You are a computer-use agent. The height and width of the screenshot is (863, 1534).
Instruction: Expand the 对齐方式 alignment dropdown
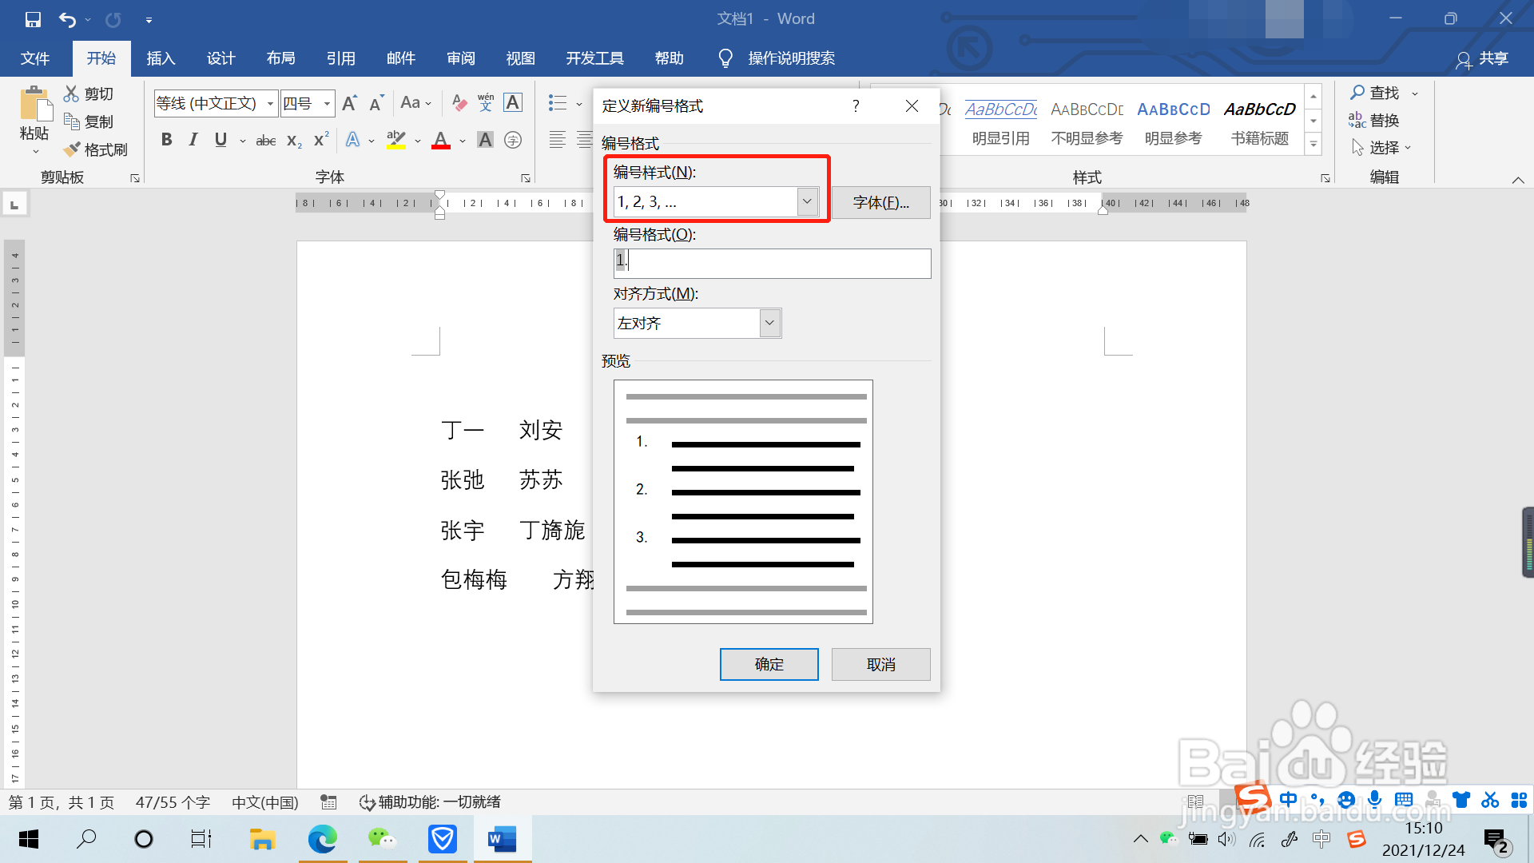click(769, 323)
